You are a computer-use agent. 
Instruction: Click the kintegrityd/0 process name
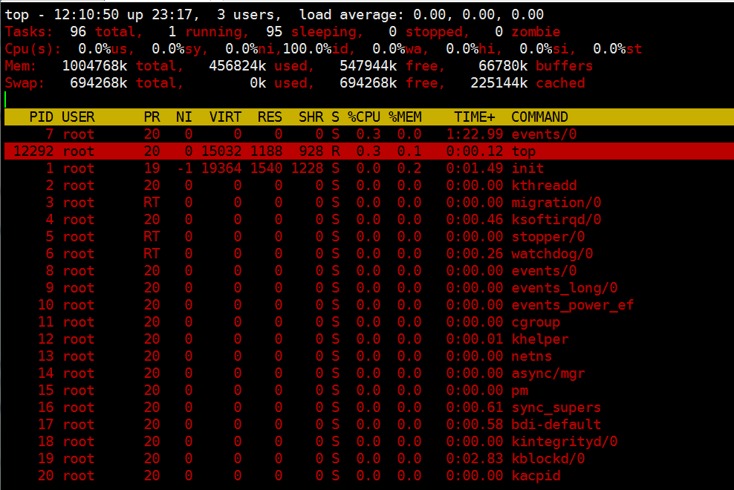tap(564, 442)
